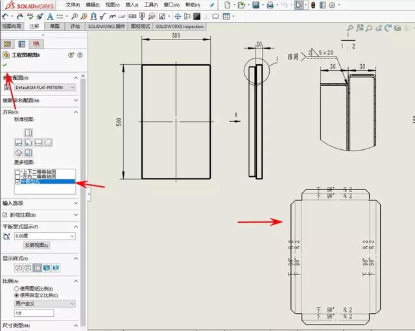Expand the 重新命名配置 section
The height and width of the screenshot is (331, 415).
[x=76, y=101]
